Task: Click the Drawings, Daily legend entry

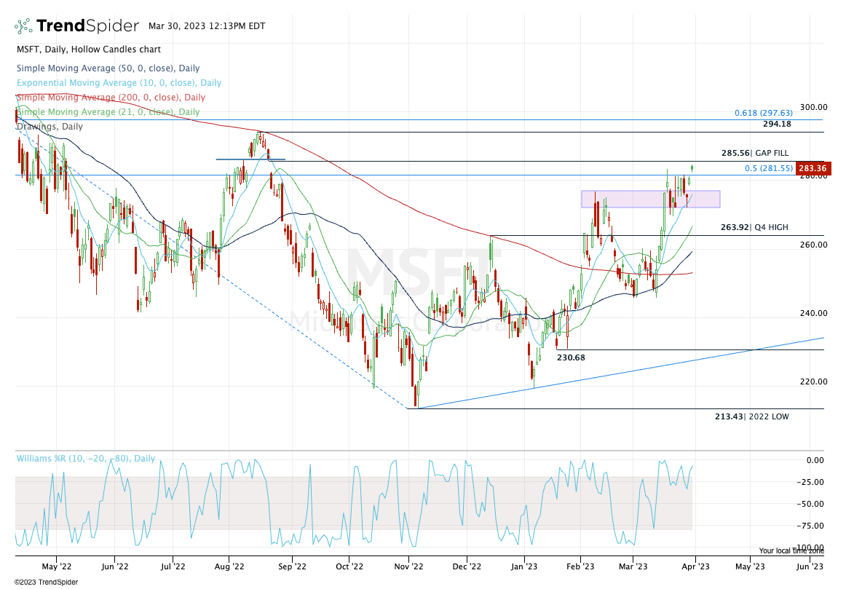Action: click(50, 126)
